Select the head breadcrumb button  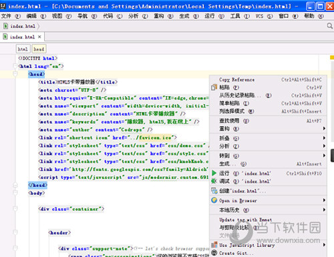[x=39, y=49]
